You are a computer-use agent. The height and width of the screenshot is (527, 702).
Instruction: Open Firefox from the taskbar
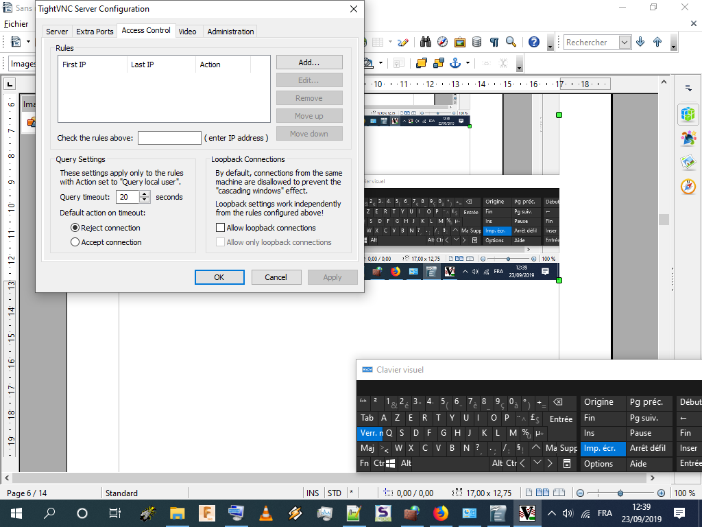(x=441, y=513)
